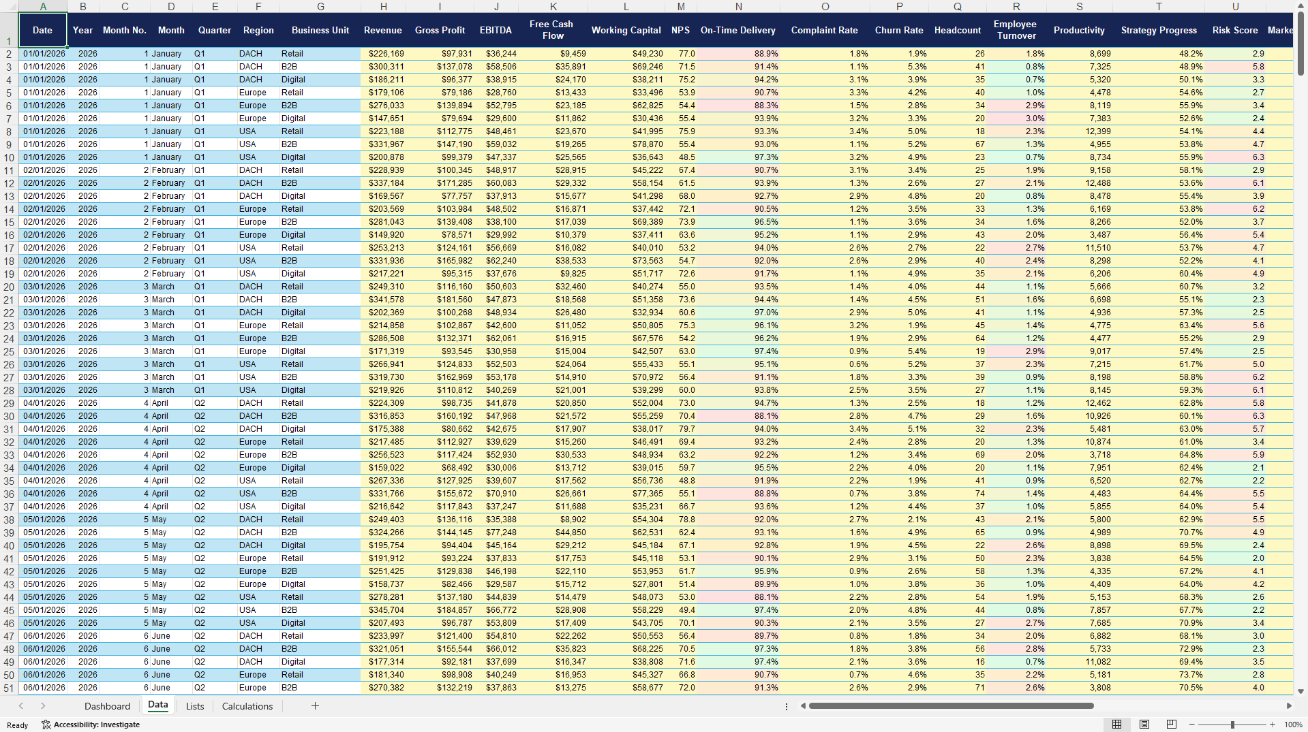The image size is (1308, 732).
Task: Switch to Normal view icon
Action: [1116, 725]
